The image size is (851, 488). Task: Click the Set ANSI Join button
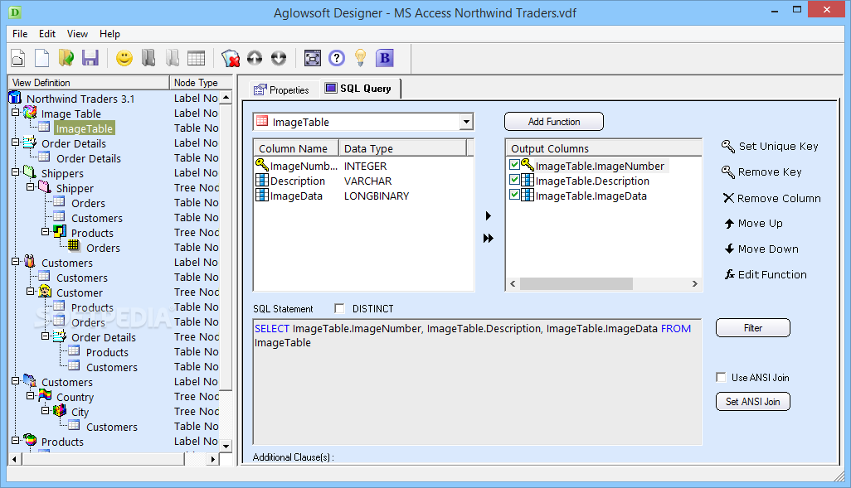753,402
